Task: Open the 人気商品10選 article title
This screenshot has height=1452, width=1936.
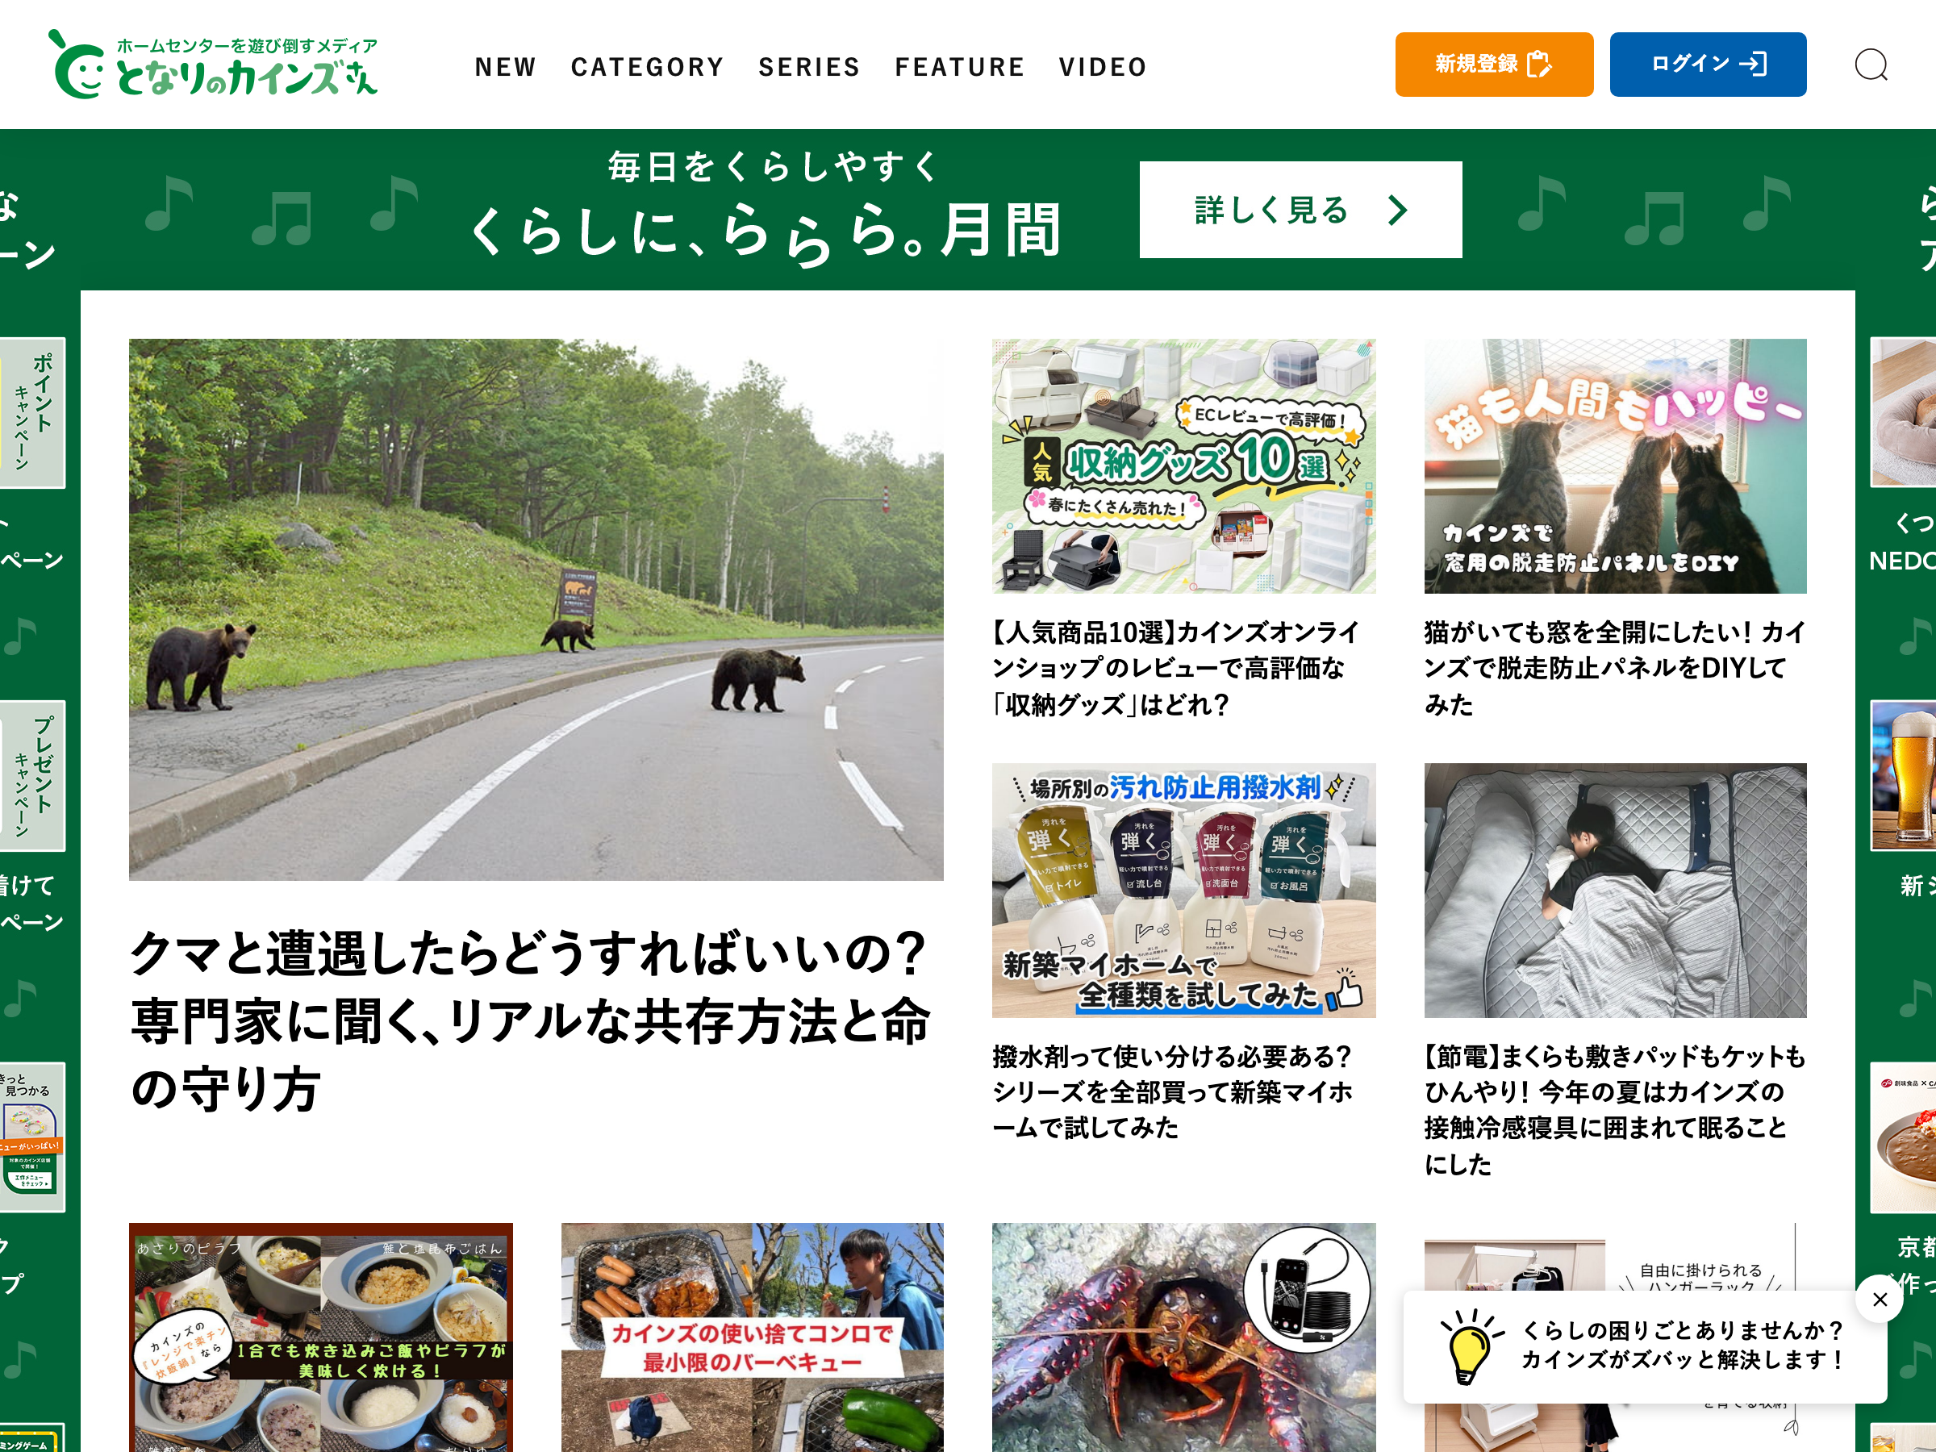Action: (1175, 668)
